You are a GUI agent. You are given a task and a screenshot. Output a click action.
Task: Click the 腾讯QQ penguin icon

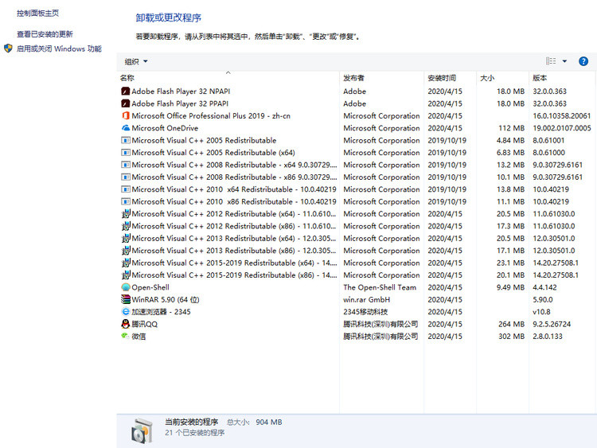[125, 324]
